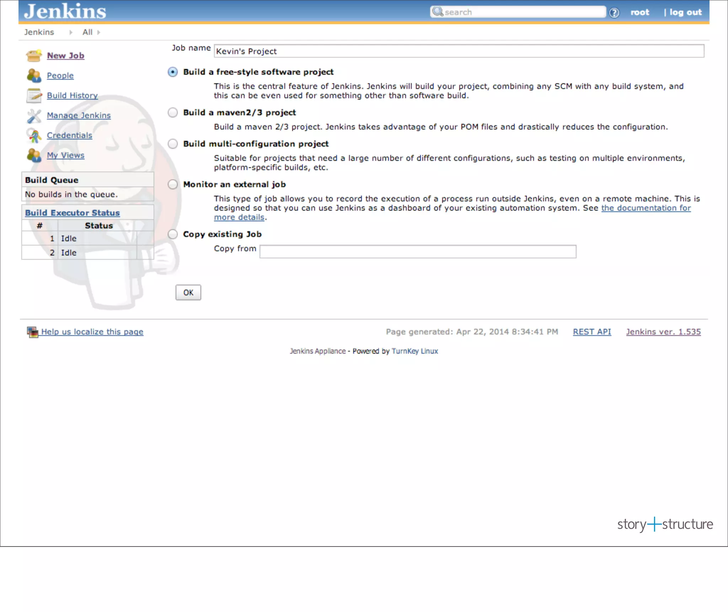728x612 pixels.
Task: Click the Manage Jenkins tools icon
Action: tap(34, 115)
